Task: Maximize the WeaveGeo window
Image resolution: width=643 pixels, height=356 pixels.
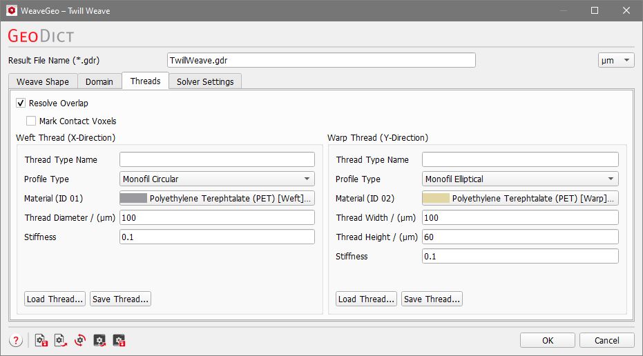Action: tap(595, 10)
